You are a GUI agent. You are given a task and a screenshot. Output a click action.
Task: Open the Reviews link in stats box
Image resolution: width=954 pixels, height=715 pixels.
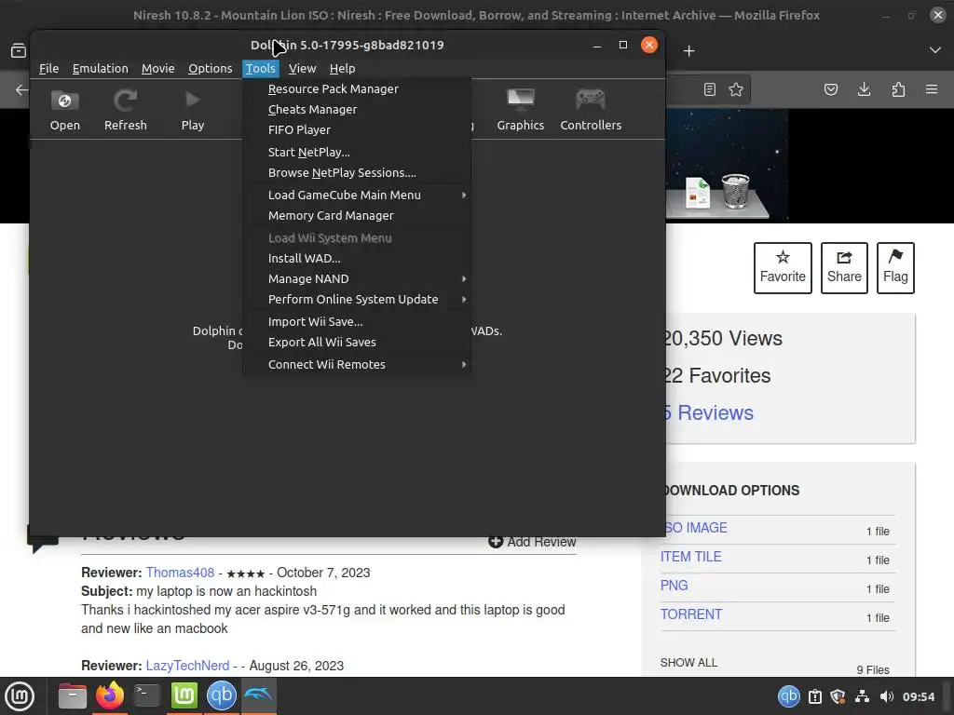click(x=709, y=412)
